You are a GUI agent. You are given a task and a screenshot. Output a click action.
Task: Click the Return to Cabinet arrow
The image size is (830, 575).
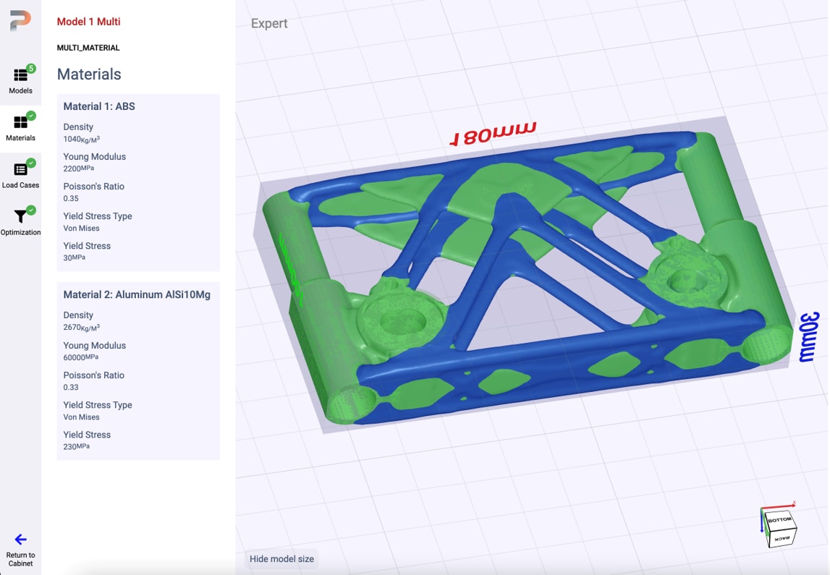pos(21,539)
